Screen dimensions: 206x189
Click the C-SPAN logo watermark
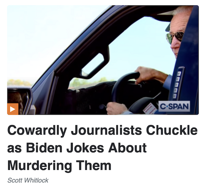click(x=174, y=106)
